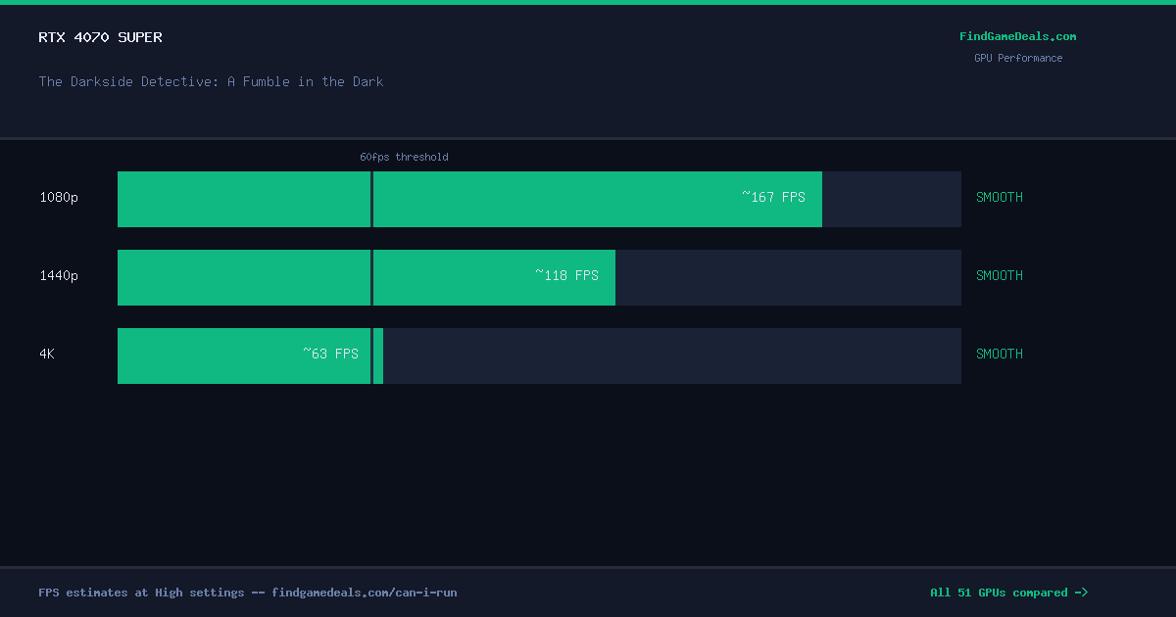This screenshot has width=1176, height=617.
Task: Click the 1440p resolution label
Action: (x=59, y=275)
